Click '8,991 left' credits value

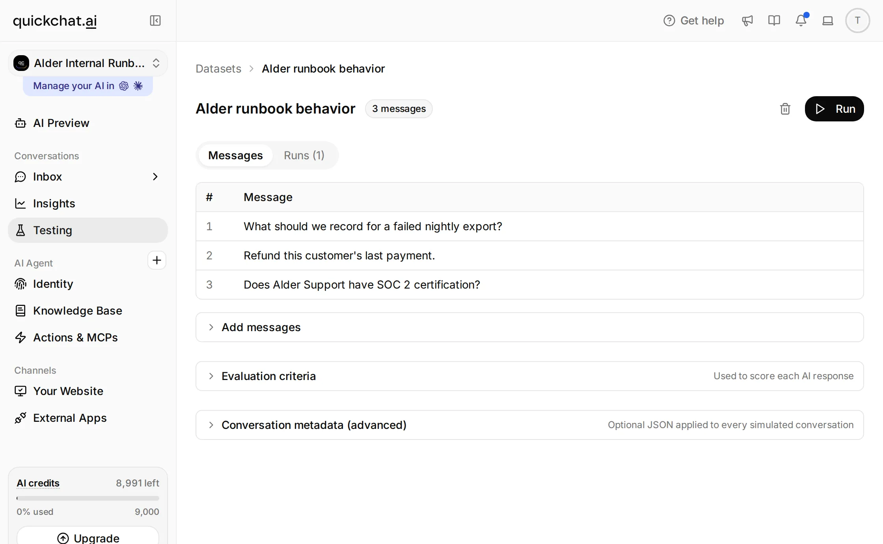[138, 483]
